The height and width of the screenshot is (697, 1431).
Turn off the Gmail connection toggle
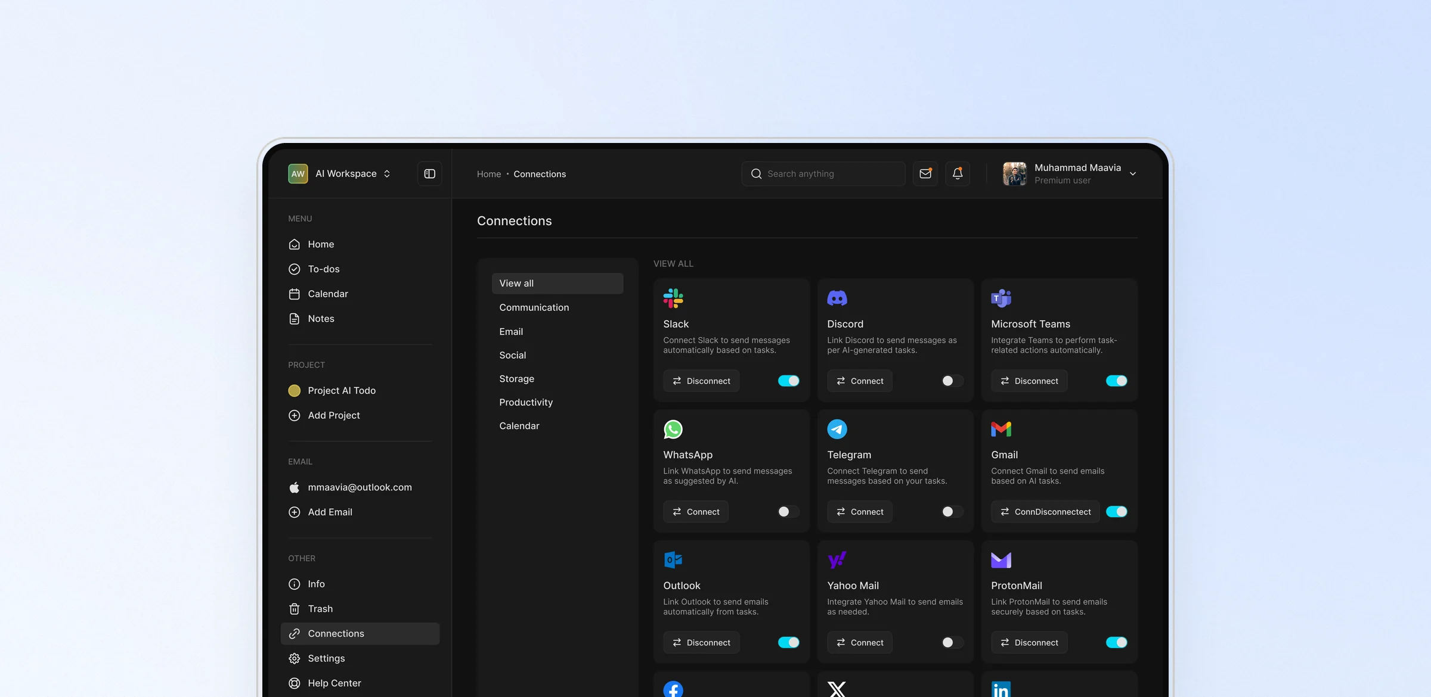(1117, 512)
